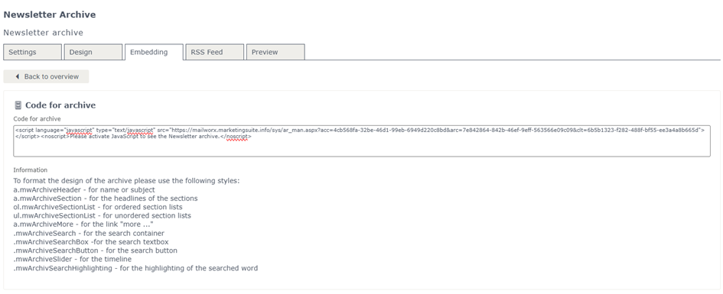Image resolution: width=723 pixels, height=294 pixels.
Task: Switch to the Preview tab
Action: click(275, 52)
